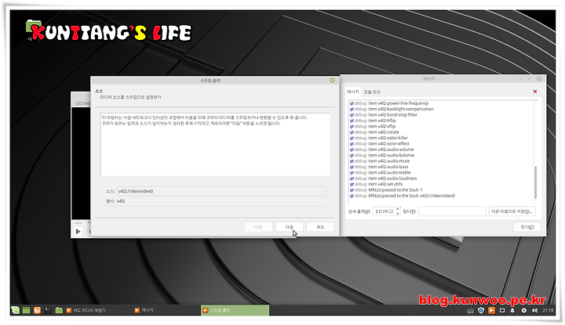Image resolution: width=565 pixels, height=325 pixels.
Task: Switch to 모듈 트리 tab
Action: click(372, 92)
